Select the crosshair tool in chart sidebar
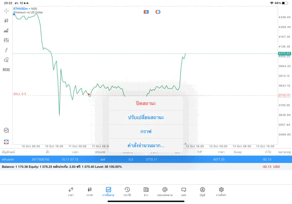Image resolution: width=292 pixels, height=204 pixels. pyautogui.click(x=6, y=11)
